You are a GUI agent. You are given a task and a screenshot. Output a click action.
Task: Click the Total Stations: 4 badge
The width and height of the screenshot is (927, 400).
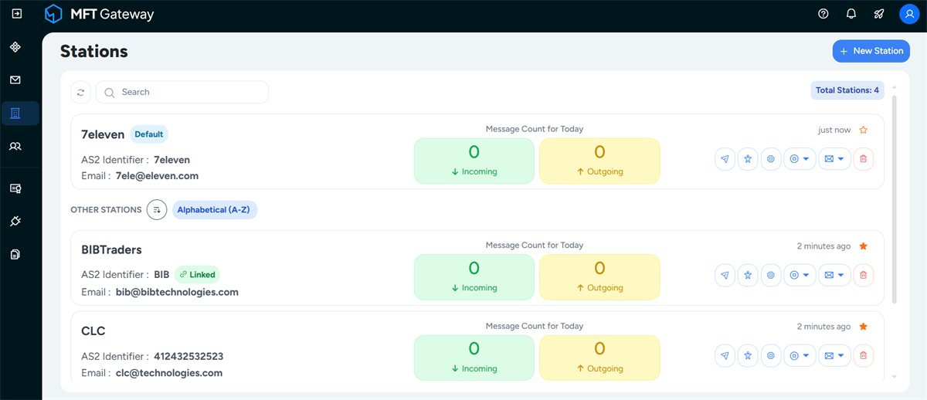847,90
